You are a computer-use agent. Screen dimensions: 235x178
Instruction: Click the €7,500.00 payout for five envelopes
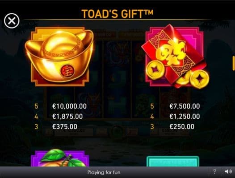(x=185, y=106)
